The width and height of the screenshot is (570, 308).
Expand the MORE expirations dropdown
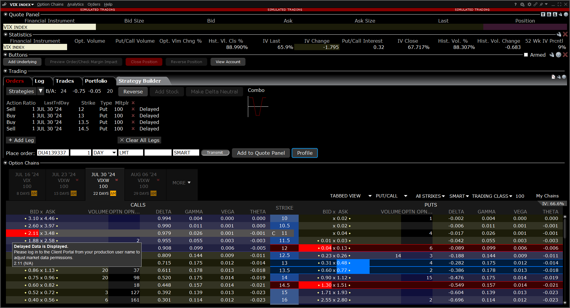click(181, 183)
